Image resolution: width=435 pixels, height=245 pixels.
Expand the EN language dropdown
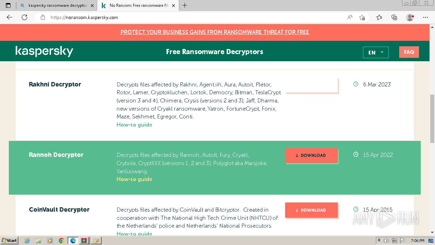click(376, 52)
